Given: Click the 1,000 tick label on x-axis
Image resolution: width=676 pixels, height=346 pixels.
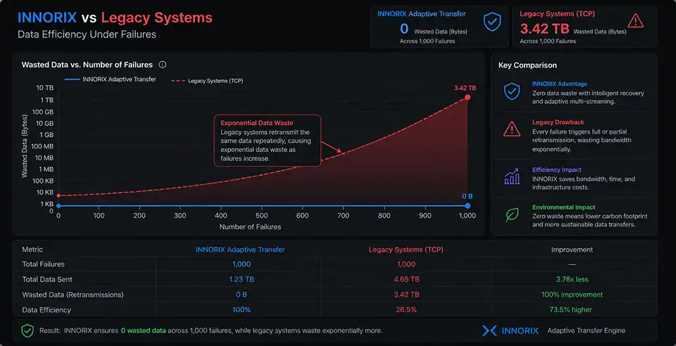Looking at the screenshot, I should coord(467,216).
